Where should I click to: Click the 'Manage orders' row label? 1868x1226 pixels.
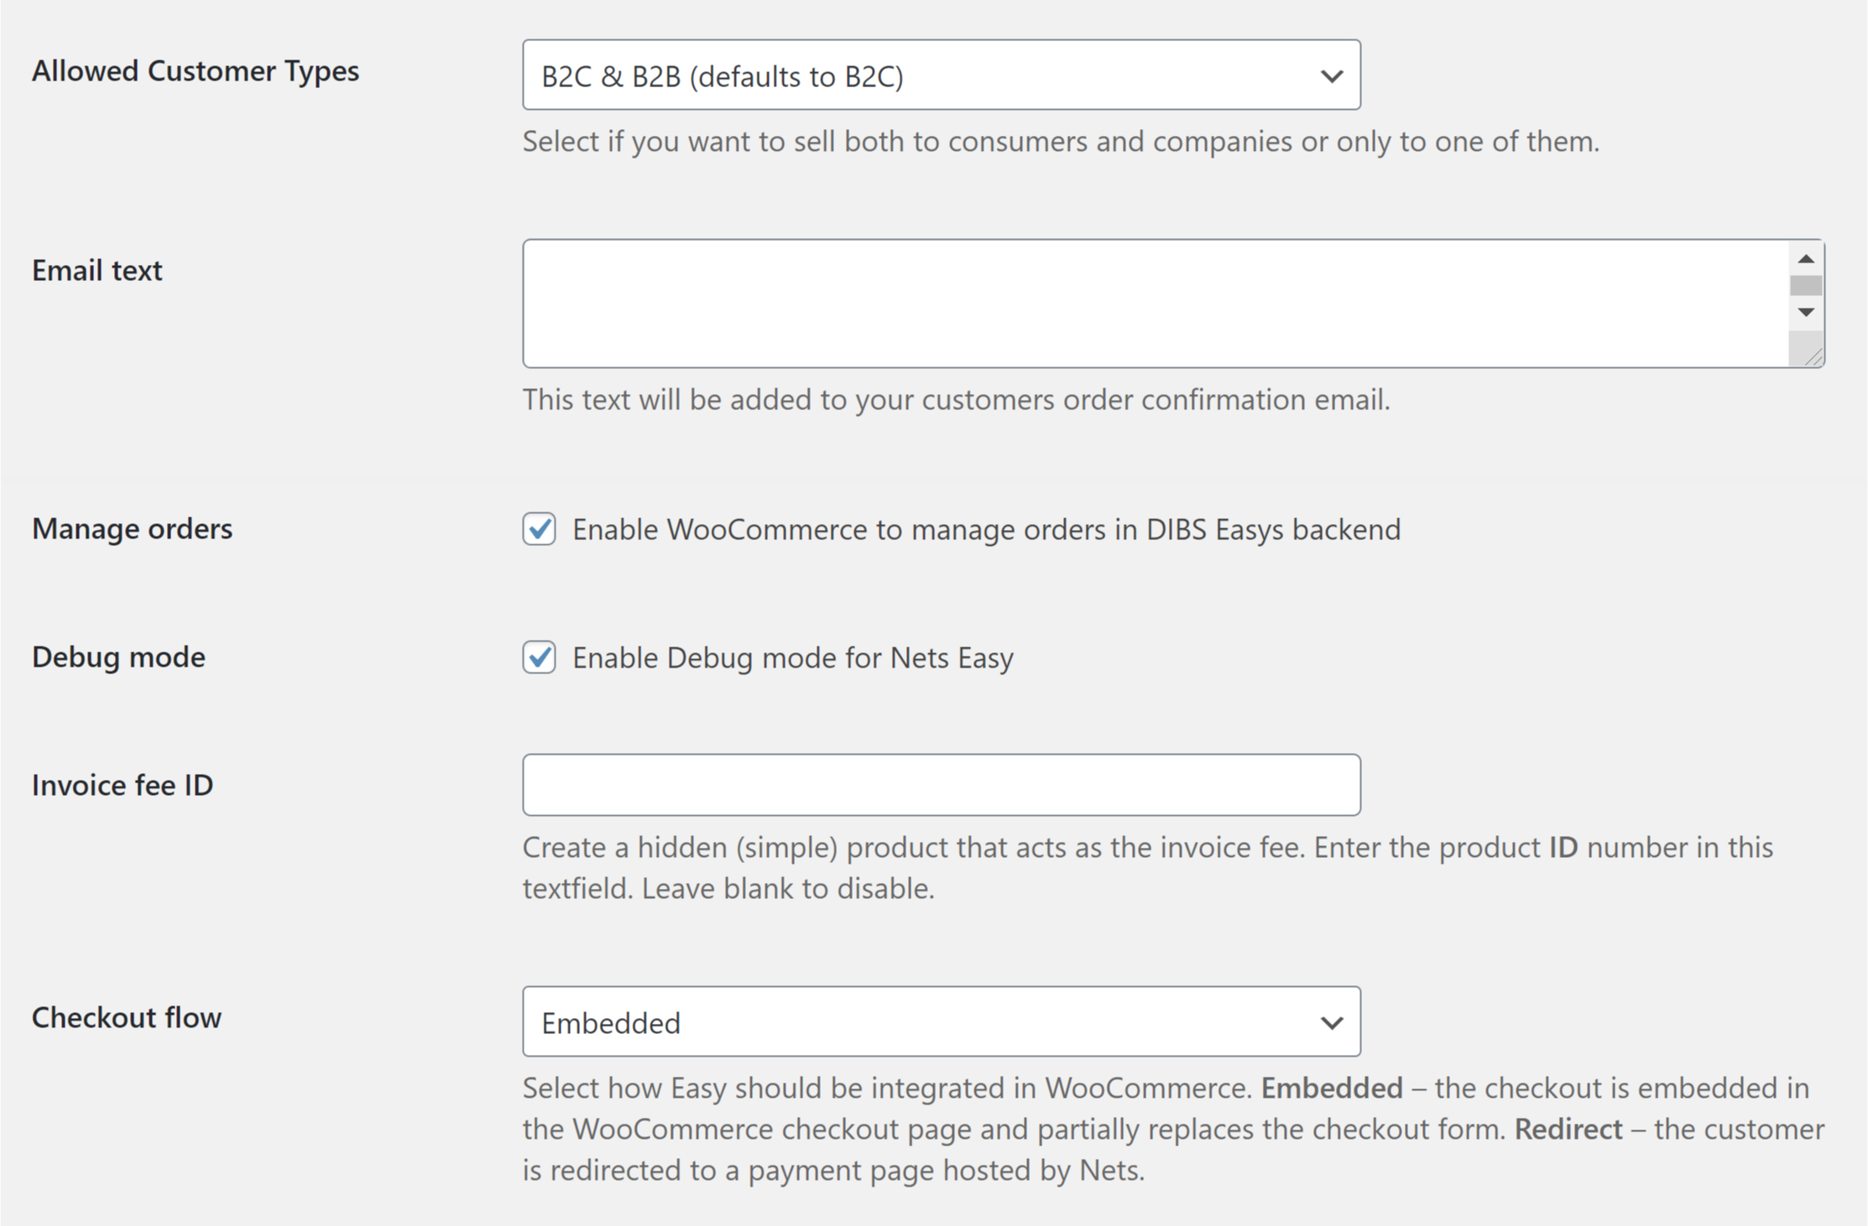(132, 529)
